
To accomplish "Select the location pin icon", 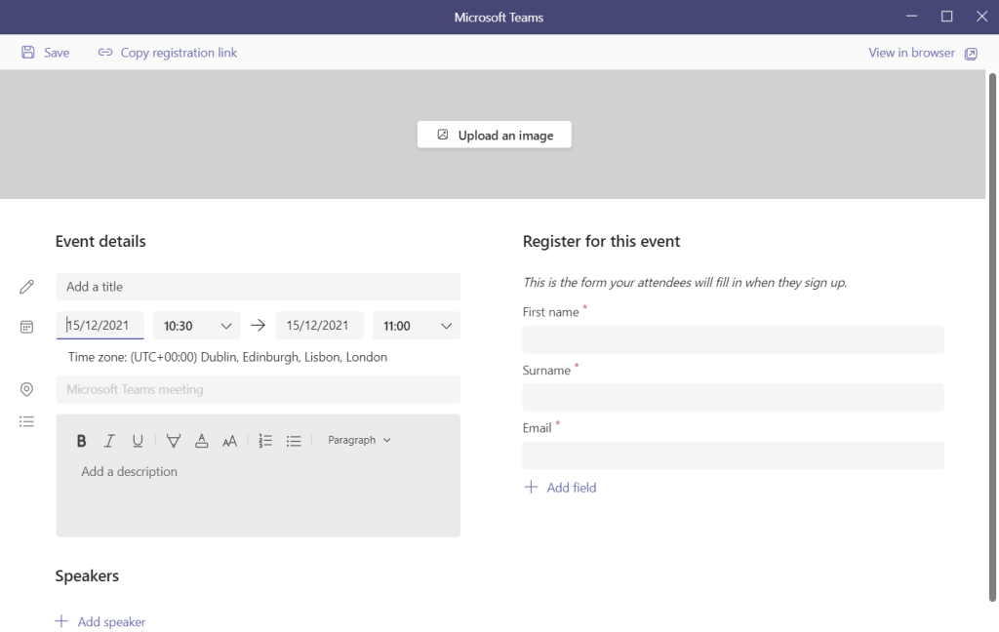I will click(x=26, y=389).
